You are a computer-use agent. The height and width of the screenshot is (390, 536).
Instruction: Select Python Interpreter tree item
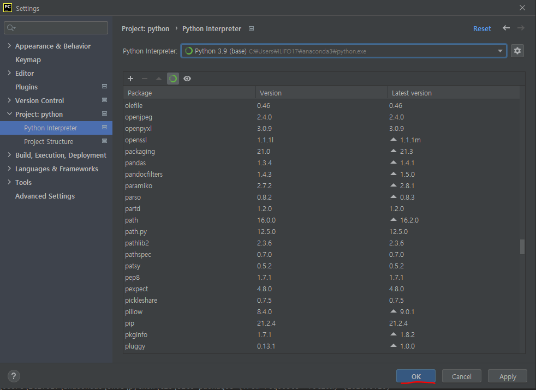(x=56, y=128)
